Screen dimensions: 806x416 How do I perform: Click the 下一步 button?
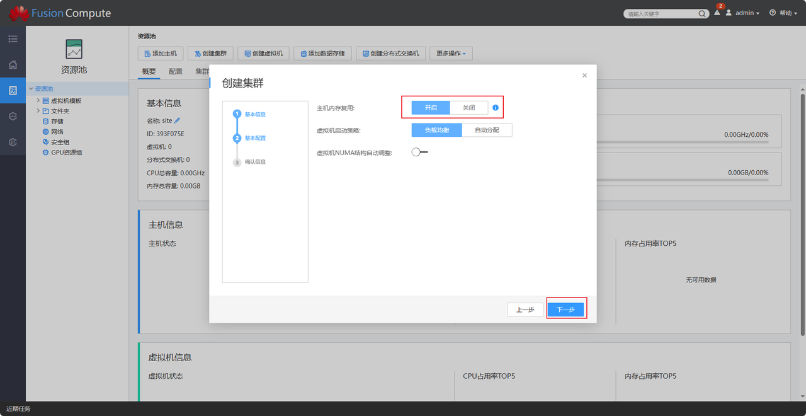coord(565,309)
